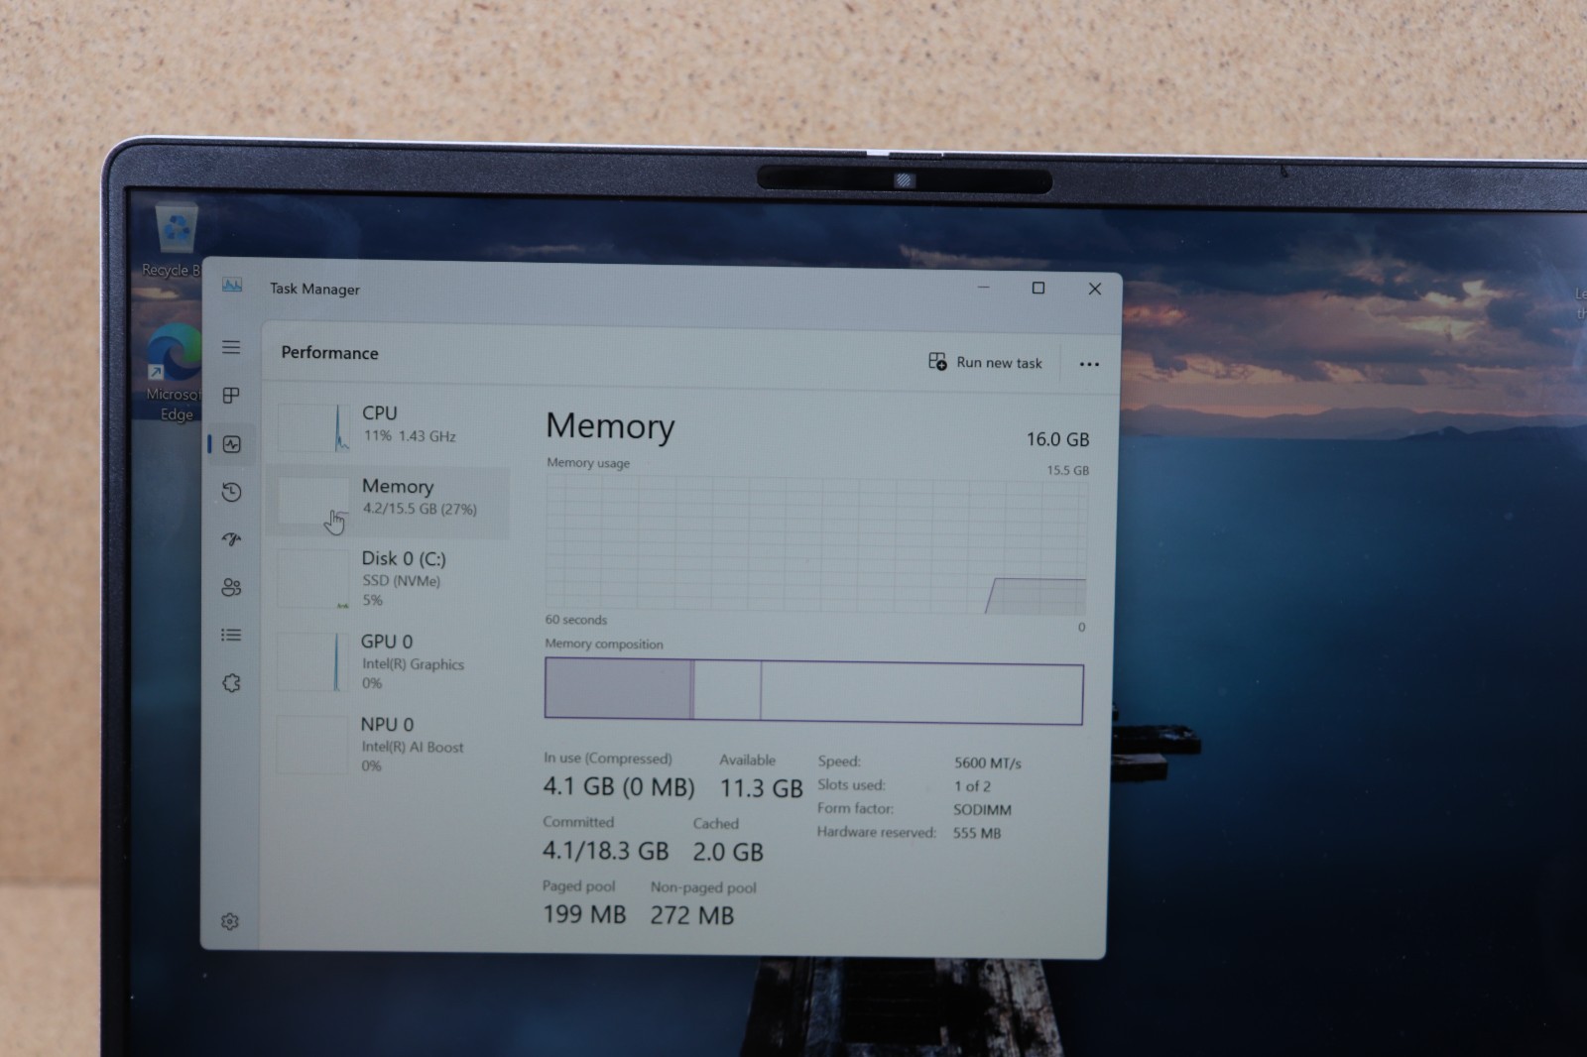Open the Startup apps page icon
The height and width of the screenshot is (1057, 1587).
(x=231, y=539)
